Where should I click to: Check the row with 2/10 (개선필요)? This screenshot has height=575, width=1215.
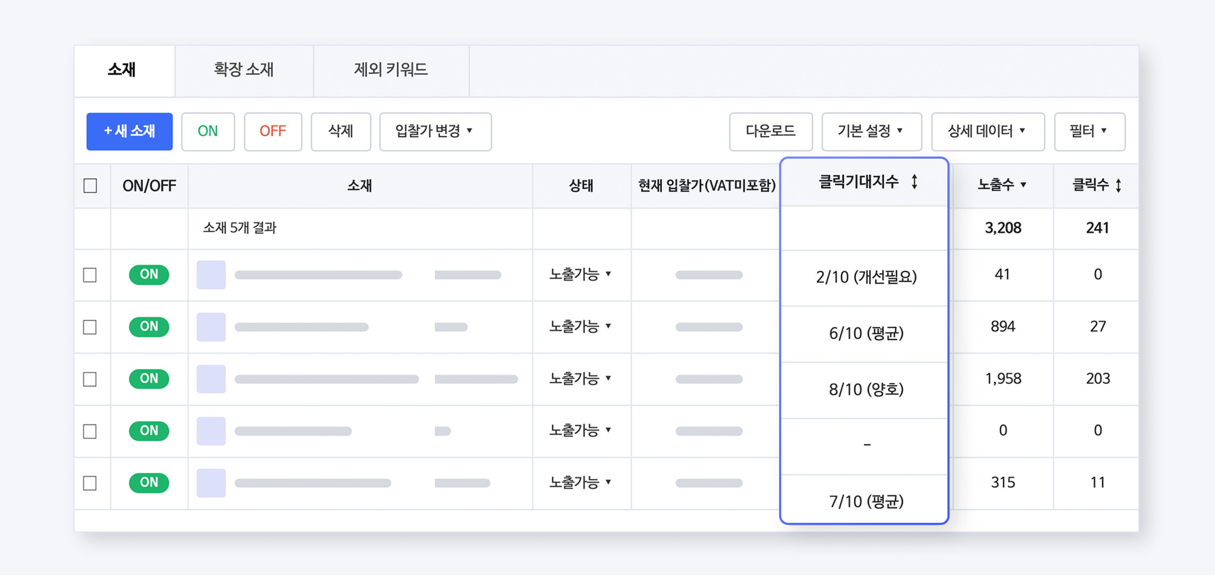(x=91, y=275)
